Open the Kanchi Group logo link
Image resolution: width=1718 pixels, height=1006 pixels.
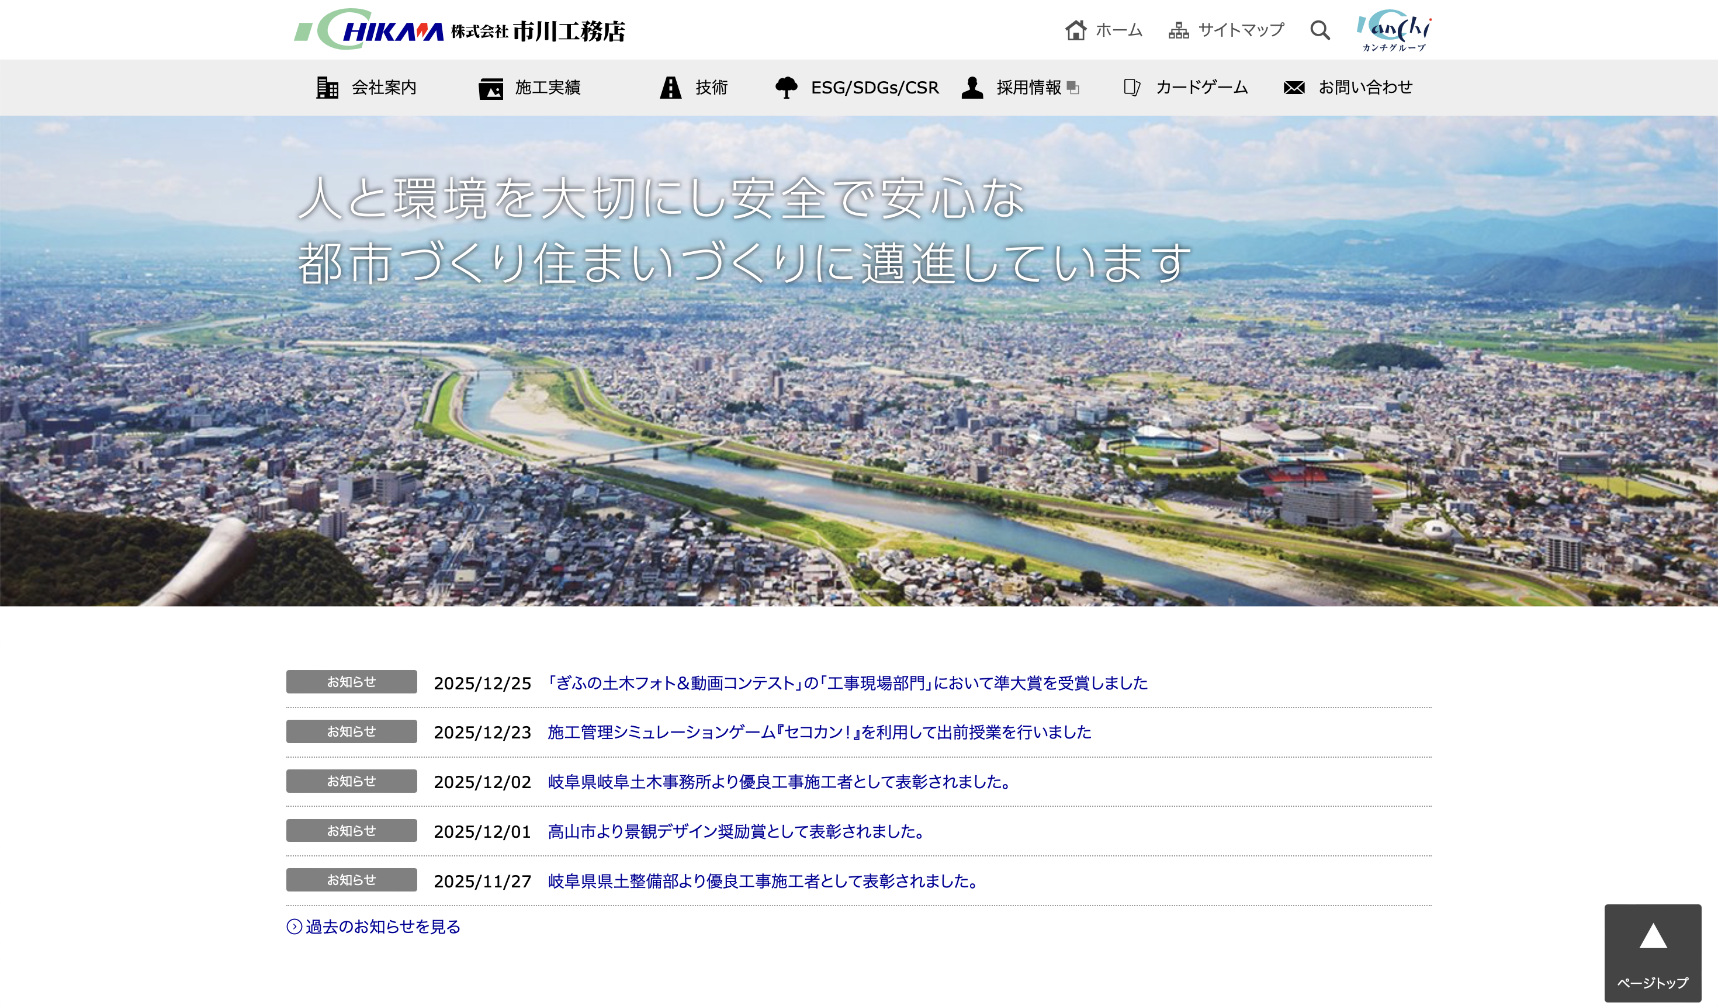point(1394,30)
